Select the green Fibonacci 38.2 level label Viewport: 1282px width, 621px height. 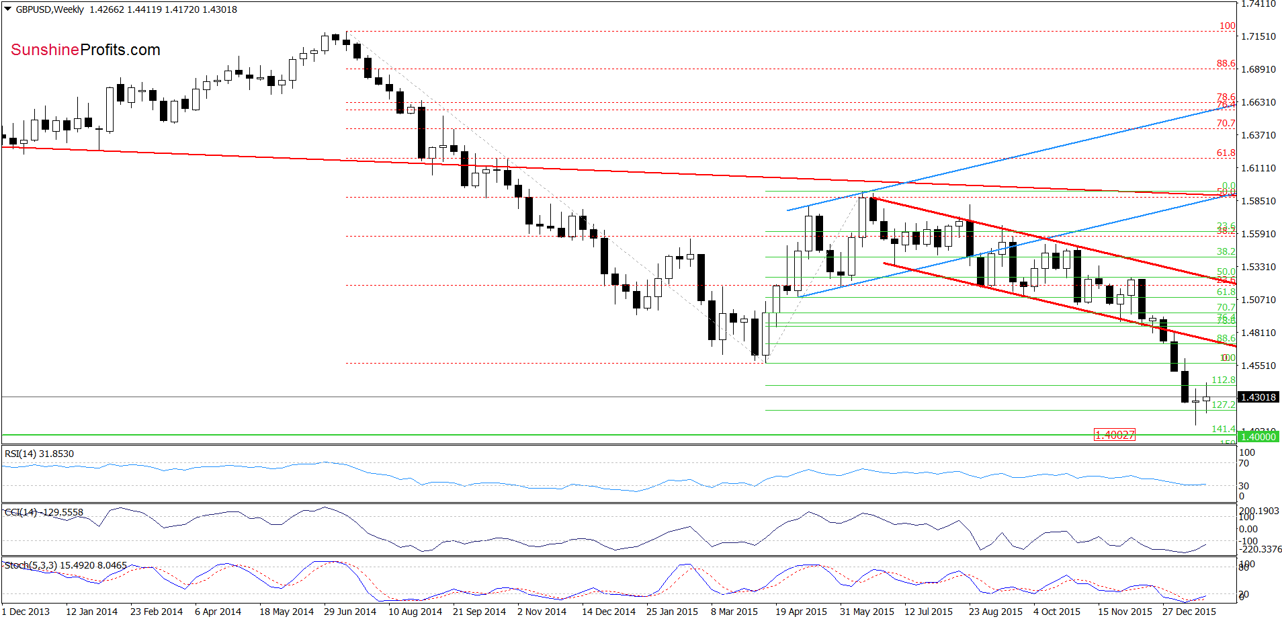point(1226,251)
